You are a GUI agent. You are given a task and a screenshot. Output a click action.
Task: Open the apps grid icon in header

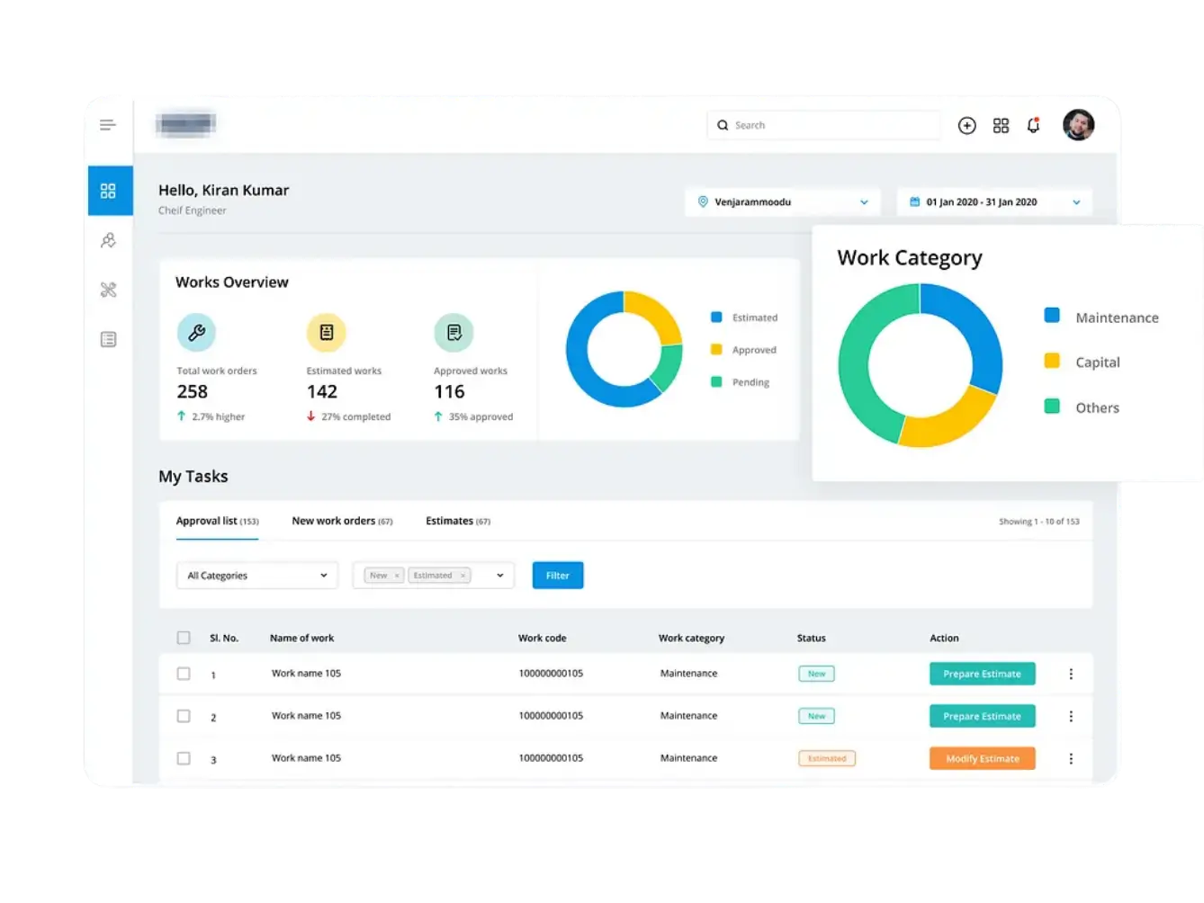1001,126
